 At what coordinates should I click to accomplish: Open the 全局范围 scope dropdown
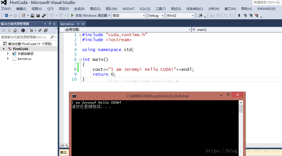190,30
